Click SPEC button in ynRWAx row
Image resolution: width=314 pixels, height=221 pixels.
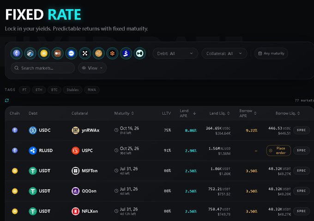coord(302,130)
